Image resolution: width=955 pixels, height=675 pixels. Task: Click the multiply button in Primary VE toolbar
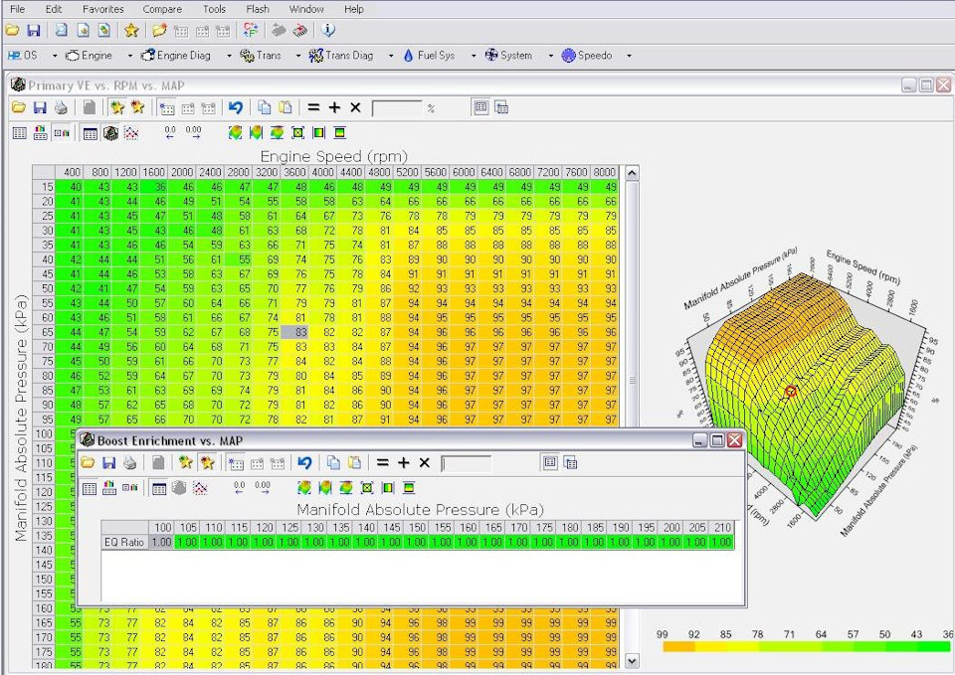(x=356, y=107)
